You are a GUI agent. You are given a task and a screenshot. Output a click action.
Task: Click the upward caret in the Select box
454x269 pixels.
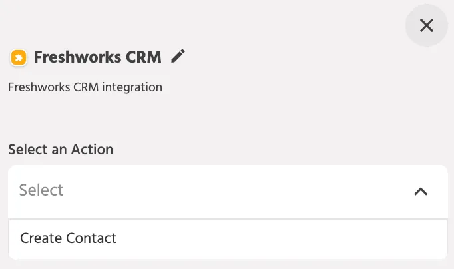pos(421,191)
